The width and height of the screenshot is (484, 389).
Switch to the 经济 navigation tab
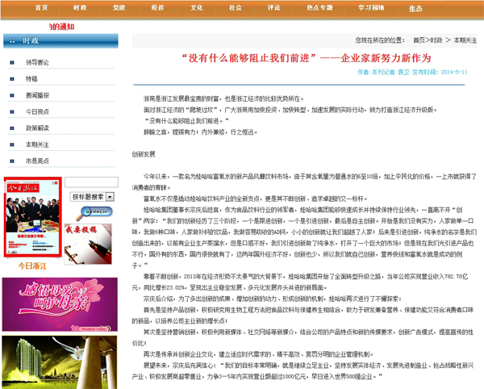(x=157, y=7)
